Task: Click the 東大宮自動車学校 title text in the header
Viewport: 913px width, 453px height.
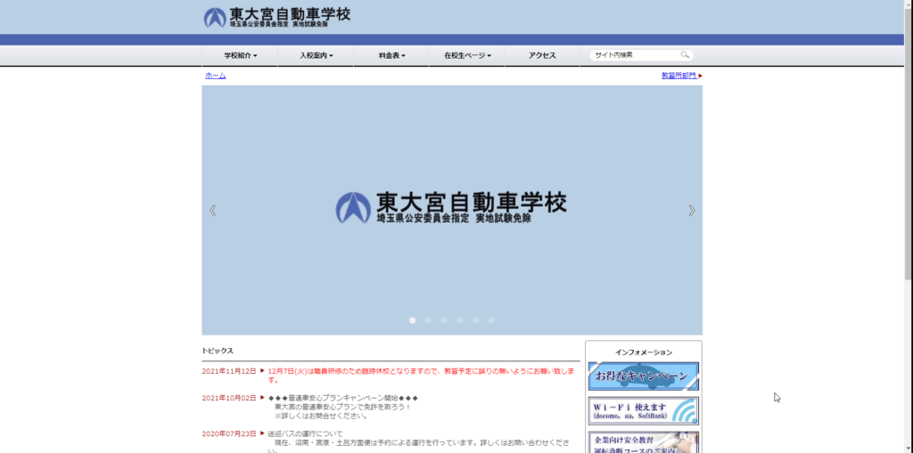Action: [290, 14]
